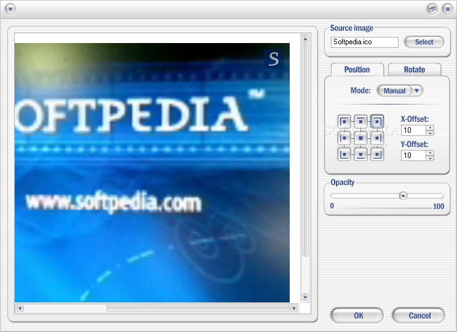
Task: Select top-right position anchor
Action: pyautogui.click(x=377, y=121)
